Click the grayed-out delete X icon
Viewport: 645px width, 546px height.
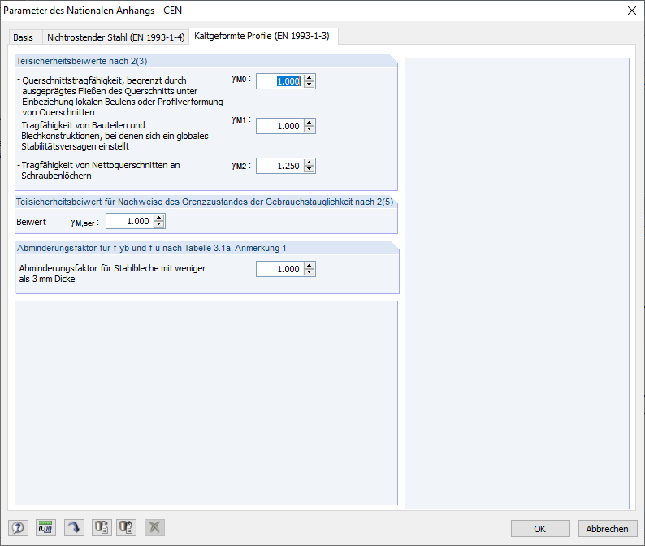click(154, 527)
